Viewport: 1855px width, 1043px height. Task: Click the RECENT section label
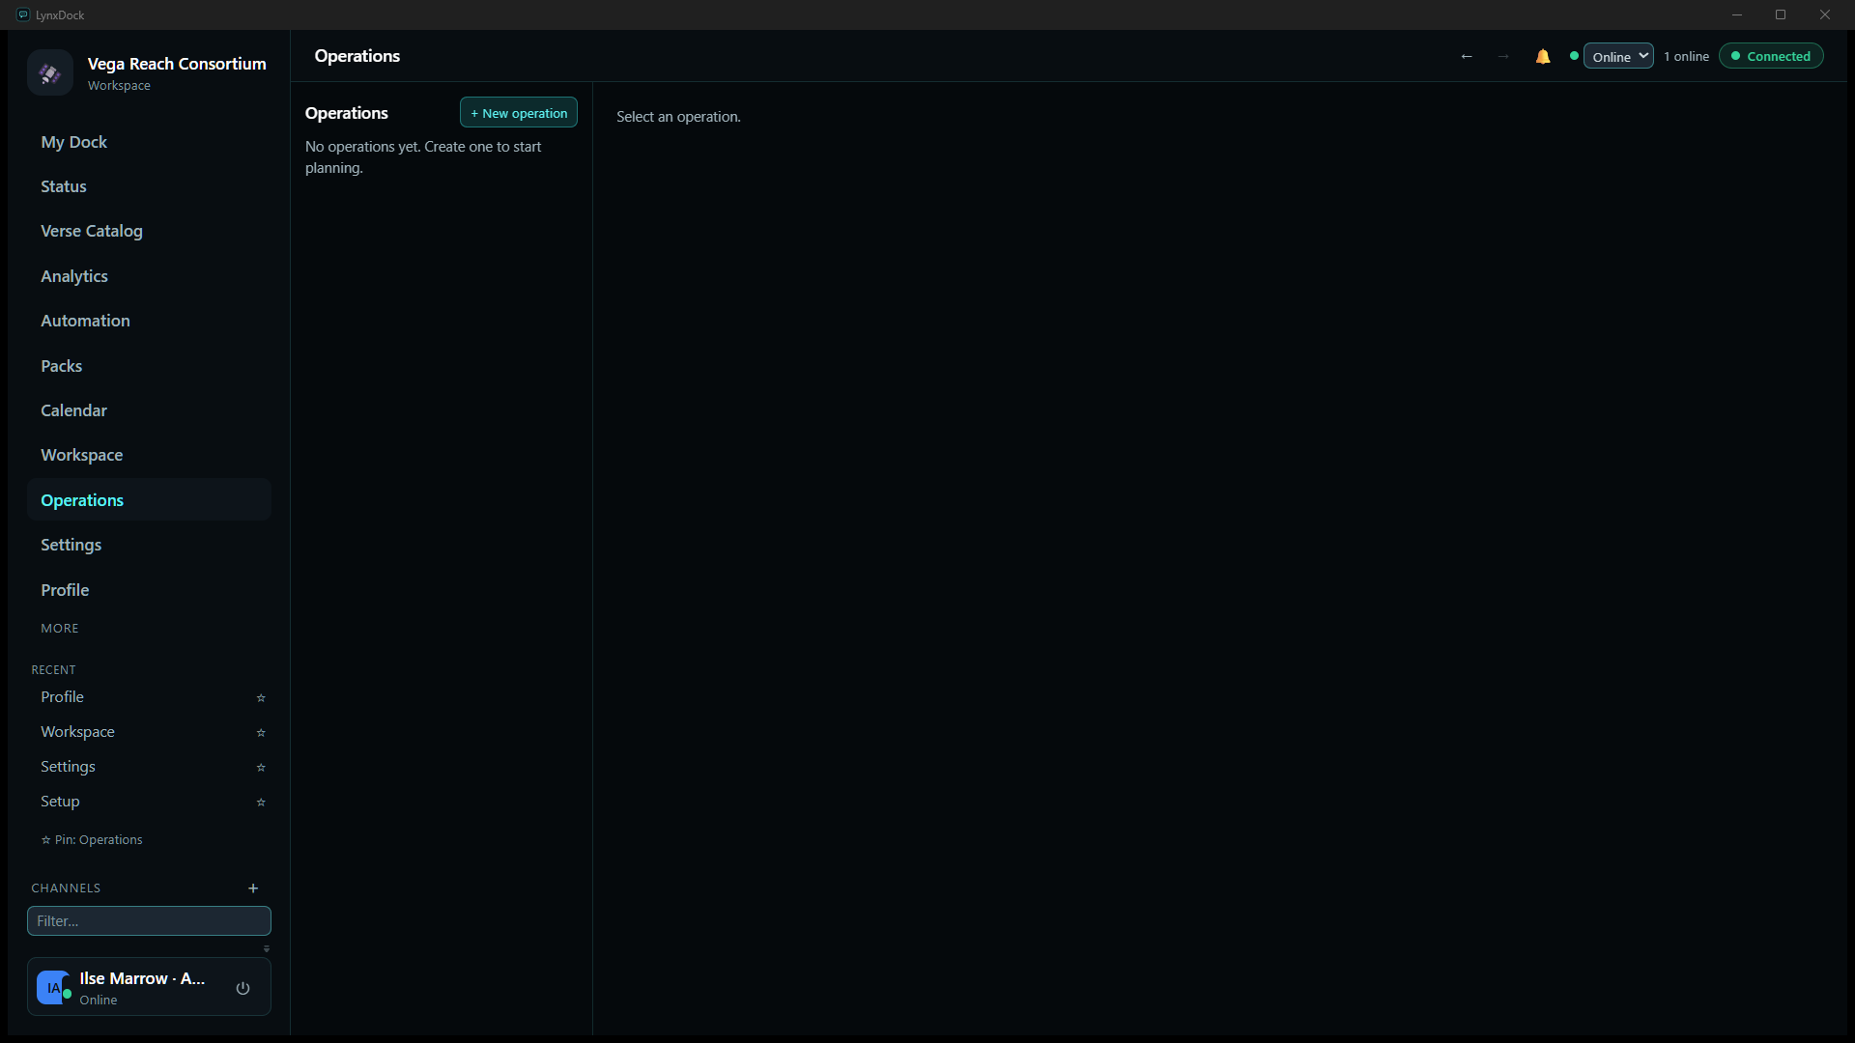point(53,670)
